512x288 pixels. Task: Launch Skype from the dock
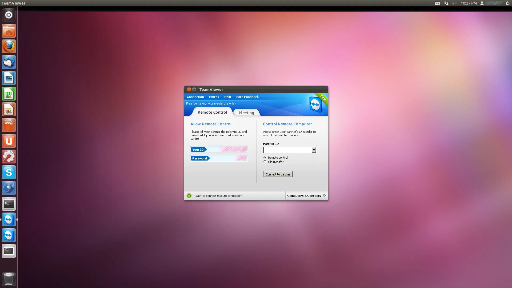(9, 172)
